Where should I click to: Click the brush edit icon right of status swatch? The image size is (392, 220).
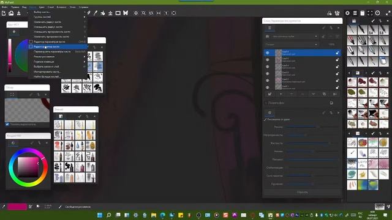click(x=31, y=207)
